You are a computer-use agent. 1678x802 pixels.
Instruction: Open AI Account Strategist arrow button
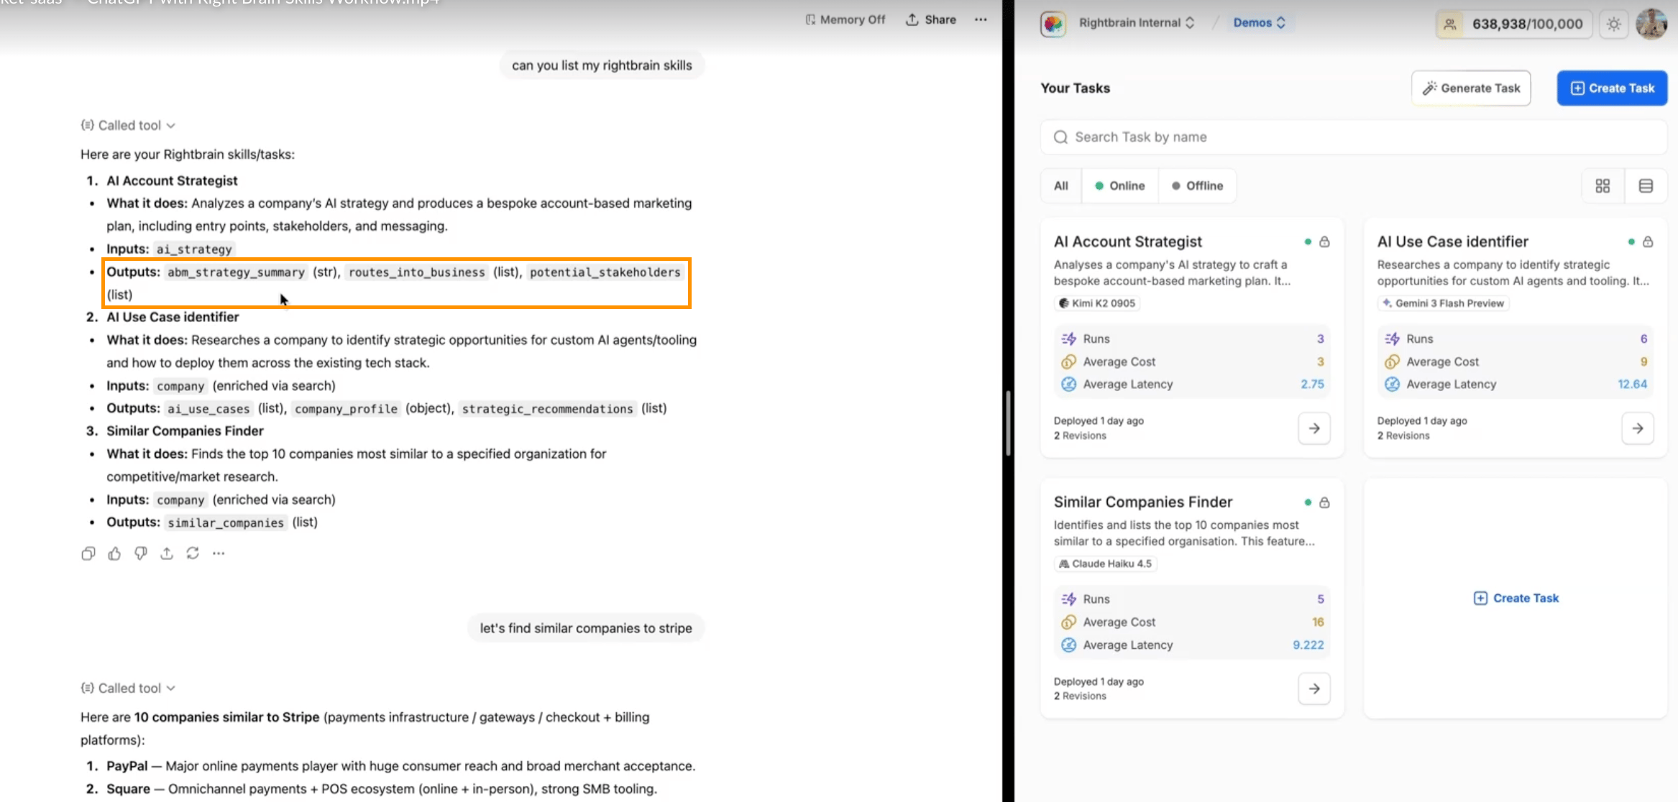click(1314, 428)
